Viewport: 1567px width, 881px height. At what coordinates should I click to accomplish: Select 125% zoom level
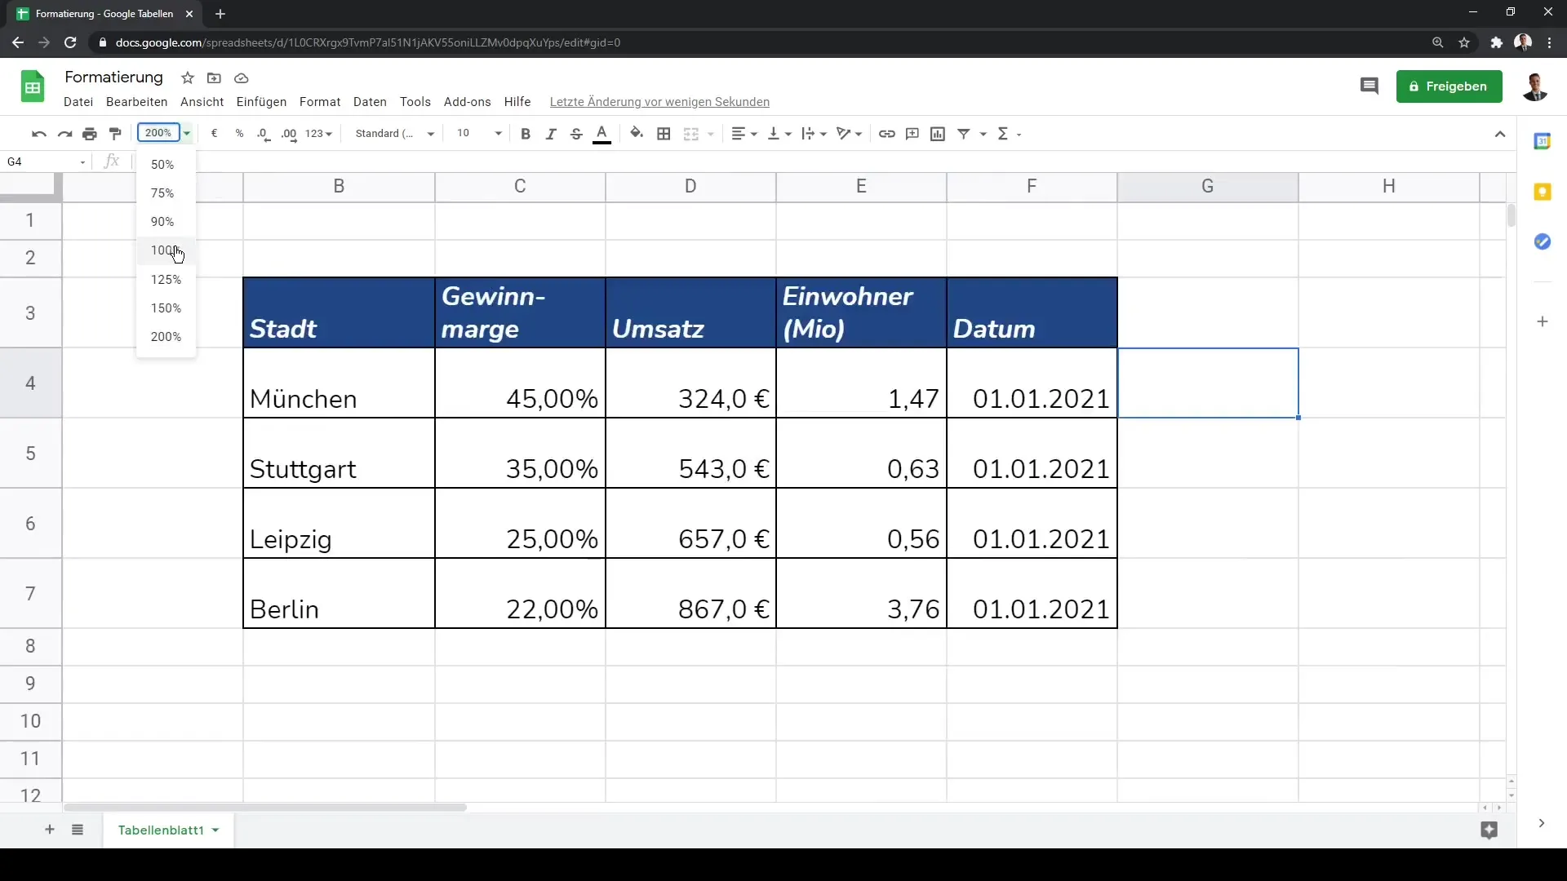166,280
